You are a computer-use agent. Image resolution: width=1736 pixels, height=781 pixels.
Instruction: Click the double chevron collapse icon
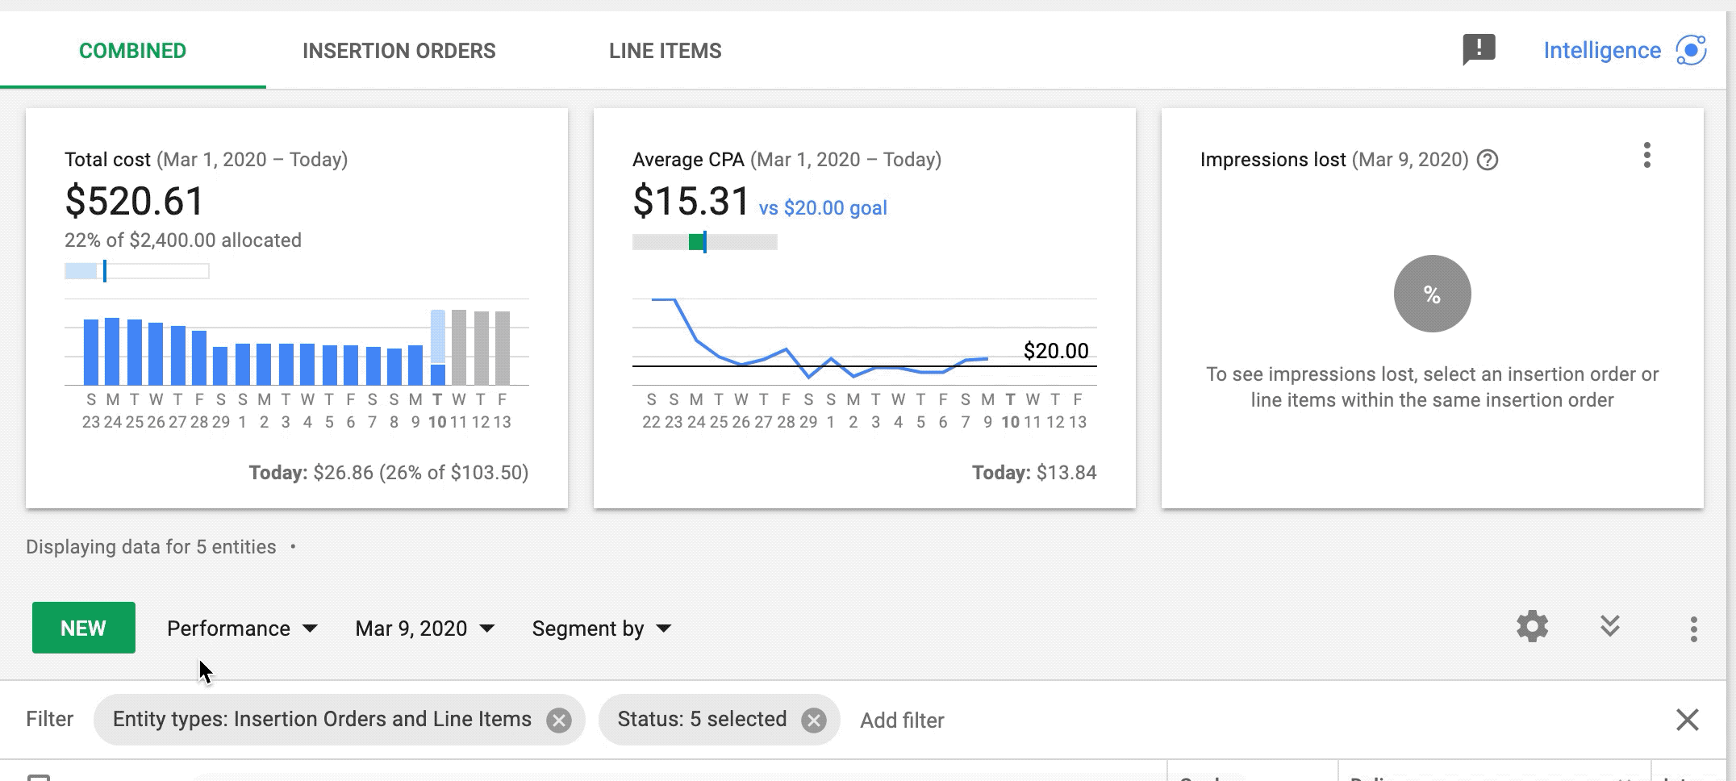[1609, 627]
